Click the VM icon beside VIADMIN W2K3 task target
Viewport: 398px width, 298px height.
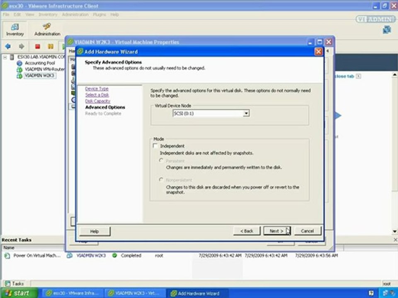click(x=70, y=256)
